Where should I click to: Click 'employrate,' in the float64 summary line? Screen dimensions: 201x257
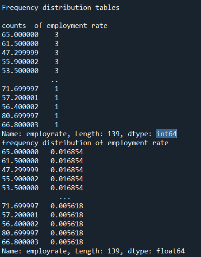point(48,251)
